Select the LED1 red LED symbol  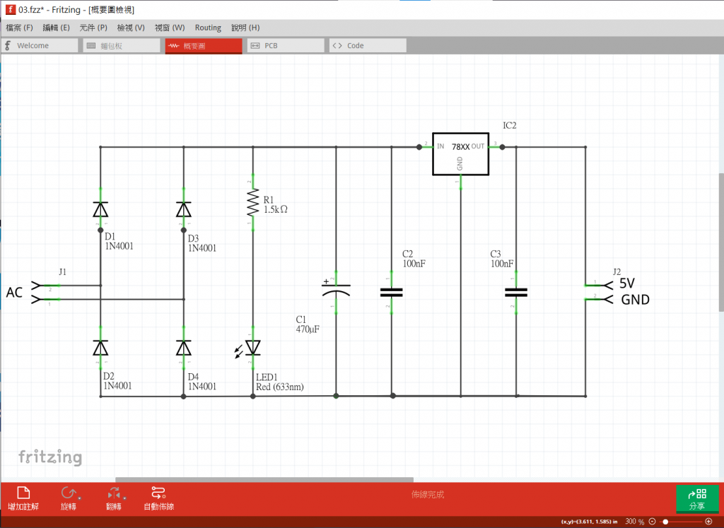(x=252, y=348)
